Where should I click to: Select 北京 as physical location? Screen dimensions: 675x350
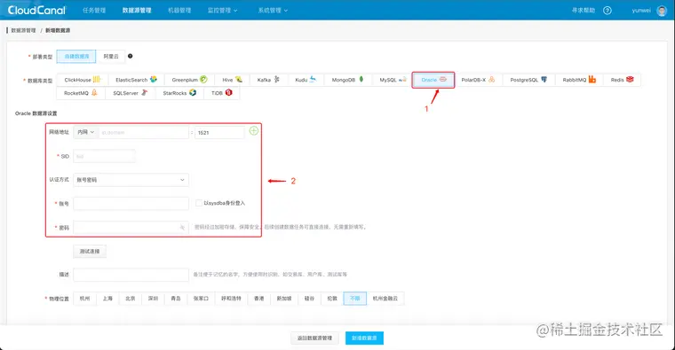pos(131,299)
